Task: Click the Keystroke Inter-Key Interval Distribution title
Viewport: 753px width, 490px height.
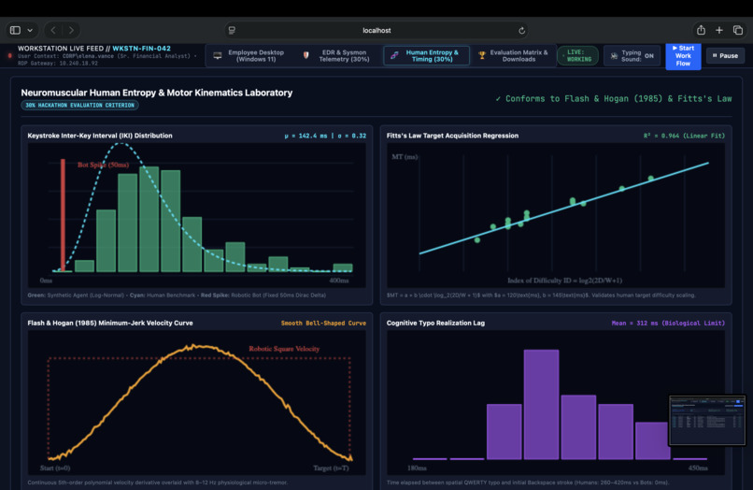Action: pos(100,136)
